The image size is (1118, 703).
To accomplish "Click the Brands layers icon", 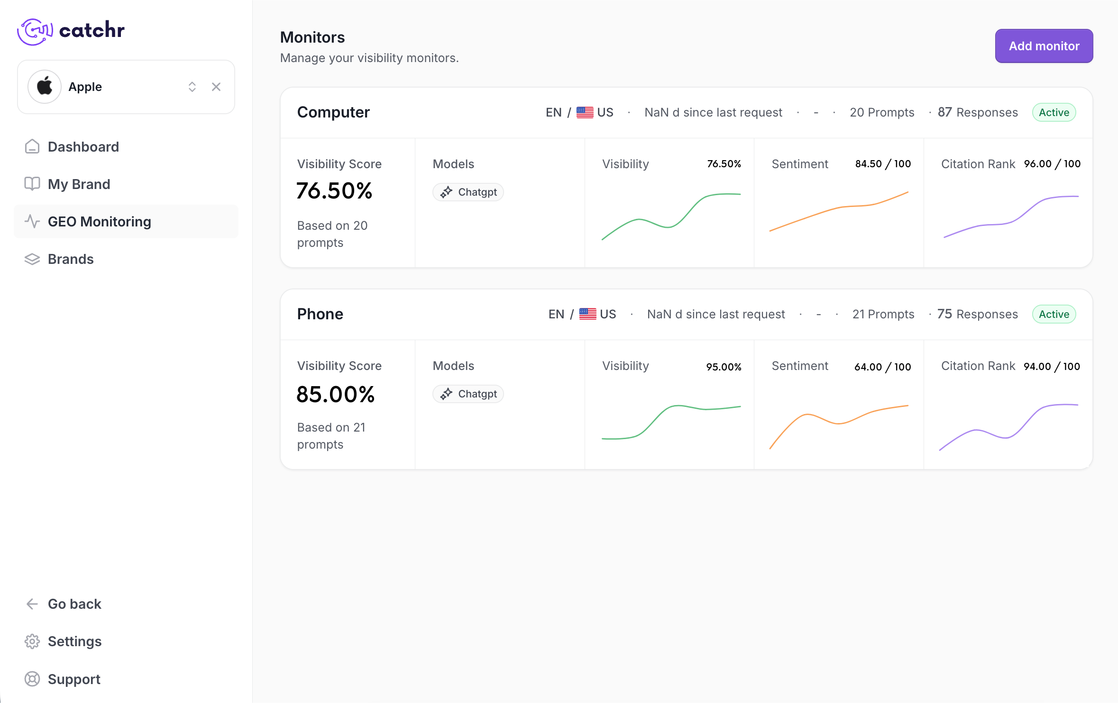I will (x=32, y=259).
